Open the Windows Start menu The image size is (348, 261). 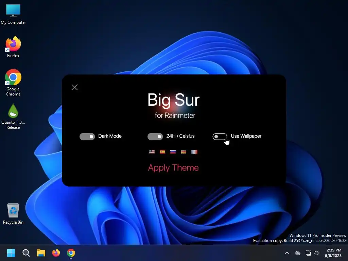(x=11, y=253)
